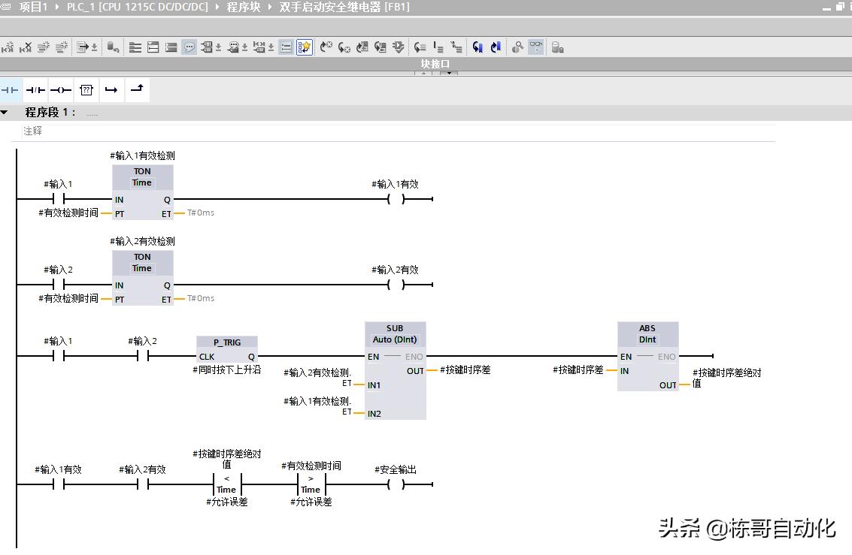
Task: Toggle free-form comments speech bubble button
Action: 190,47
